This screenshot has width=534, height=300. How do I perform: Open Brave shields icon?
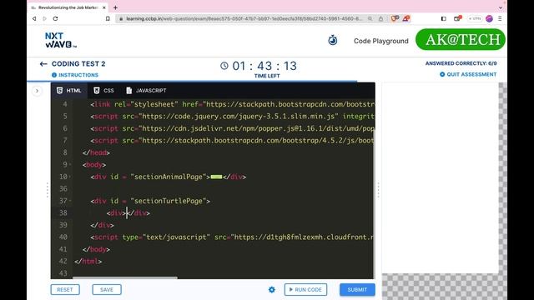395,18
